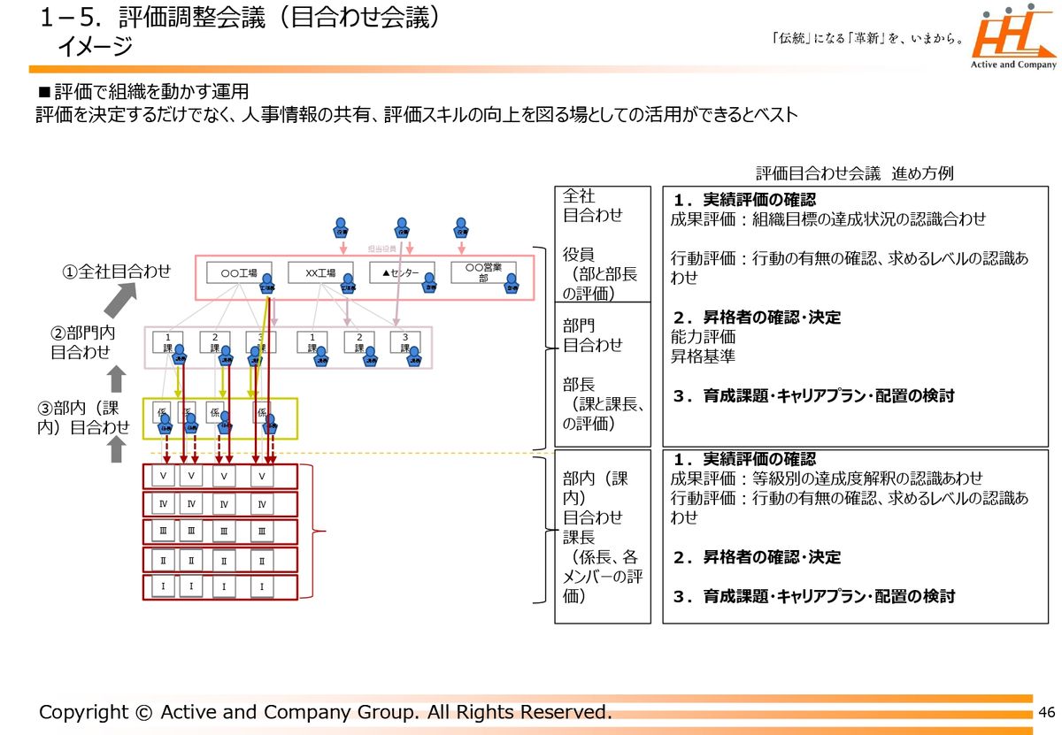This screenshot has width=1062, height=735.
Task: Click the slide title 評価調整会議
Action: pos(241,19)
